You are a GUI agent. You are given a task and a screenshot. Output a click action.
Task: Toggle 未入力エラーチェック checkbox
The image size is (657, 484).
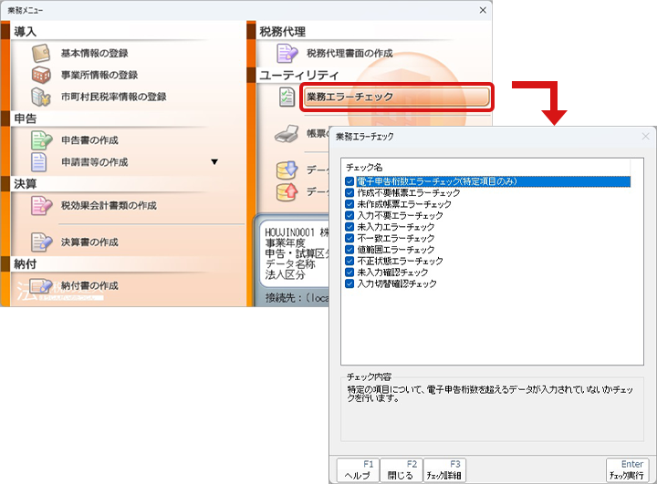(350, 227)
